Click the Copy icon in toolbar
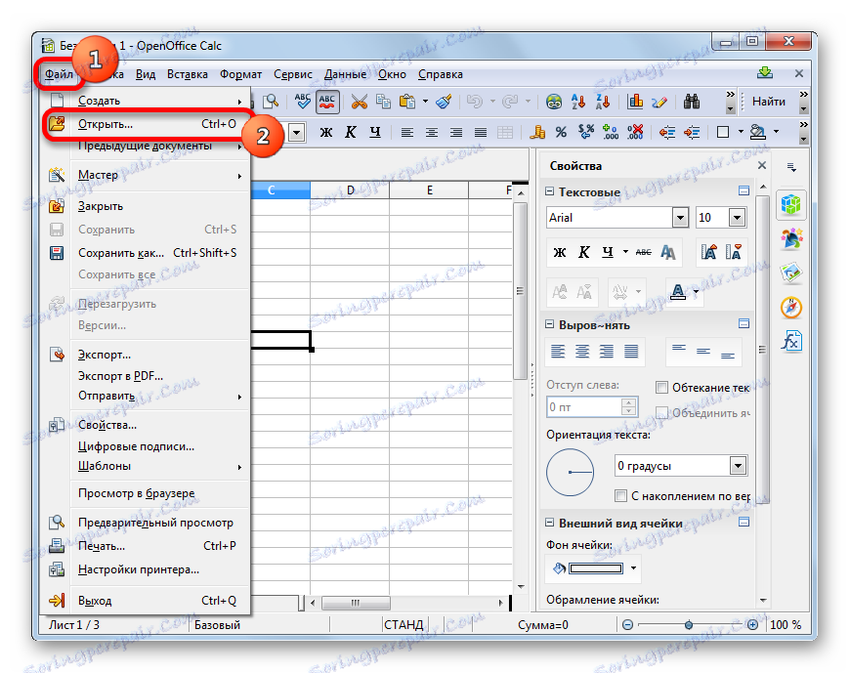850x673 pixels. click(x=383, y=102)
